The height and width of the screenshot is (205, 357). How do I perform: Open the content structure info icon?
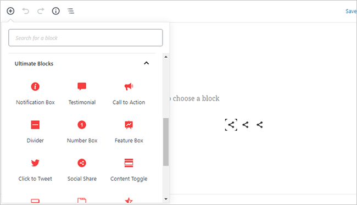coord(56,11)
